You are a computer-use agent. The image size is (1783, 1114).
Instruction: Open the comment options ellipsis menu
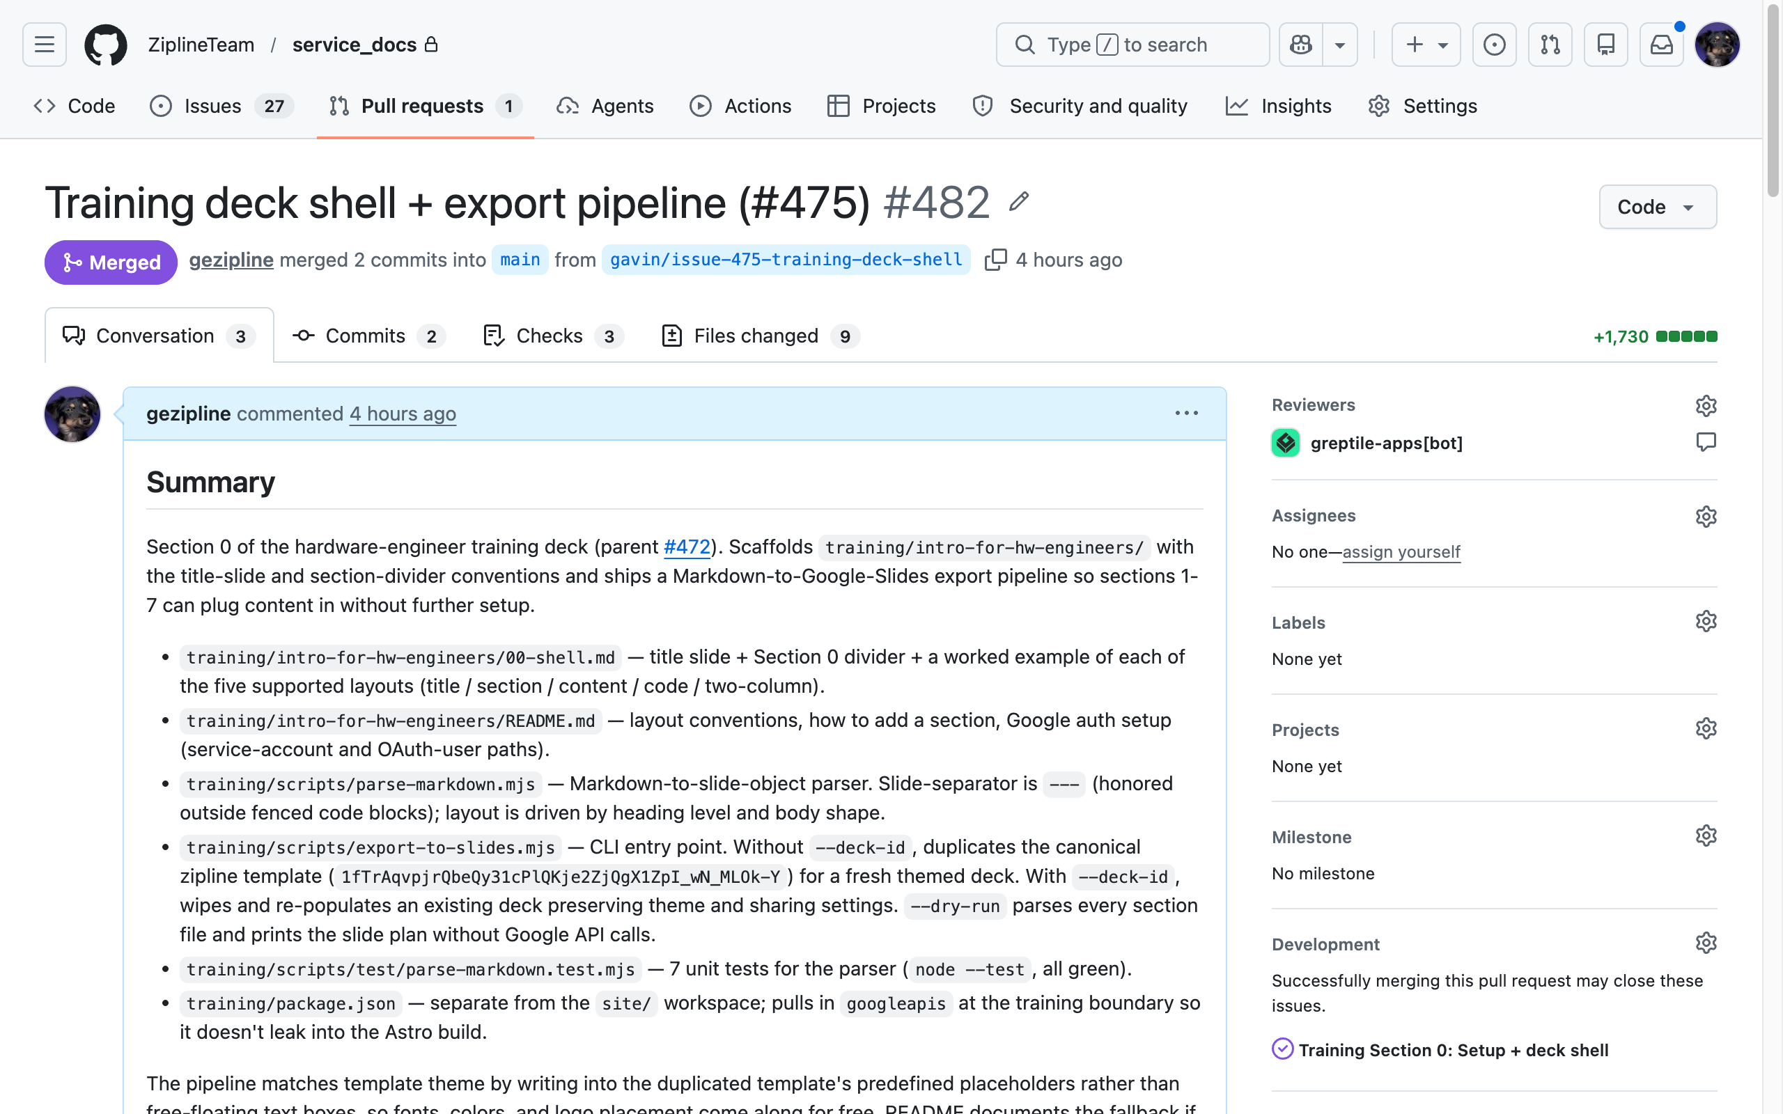1186,414
